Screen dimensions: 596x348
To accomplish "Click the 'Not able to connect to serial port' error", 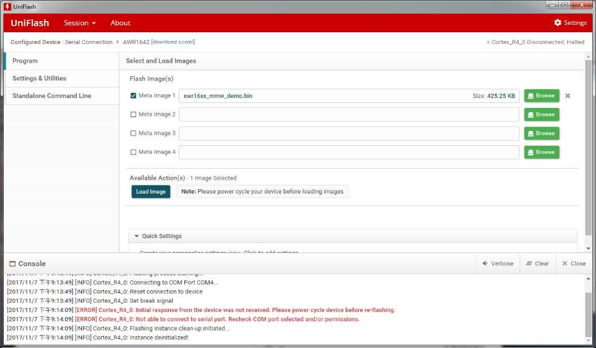I will click(183, 319).
